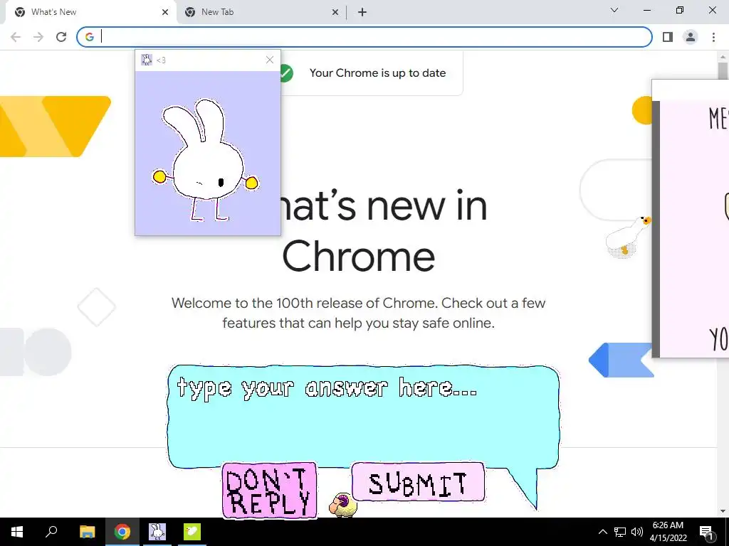Click bunny app icon in taskbar
Image resolution: width=729 pixels, height=546 pixels.
(x=157, y=532)
